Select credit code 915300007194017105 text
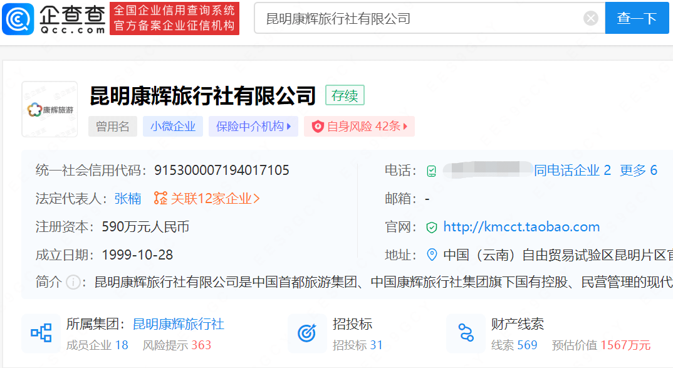Image resolution: width=673 pixels, height=368 pixels. (221, 170)
